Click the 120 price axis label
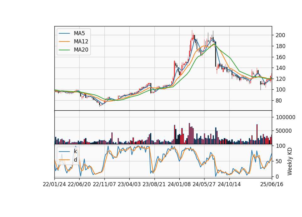This screenshot has width=302, height=217. coord(280,79)
